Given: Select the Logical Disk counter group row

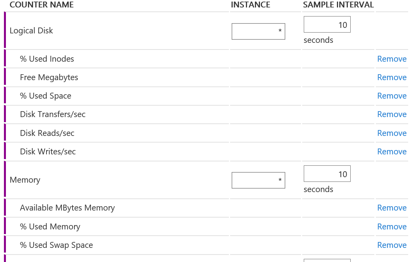Looking at the screenshot, I should (x=206, y=31).
